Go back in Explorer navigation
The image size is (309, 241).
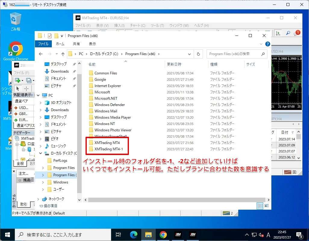coord(41,54)
